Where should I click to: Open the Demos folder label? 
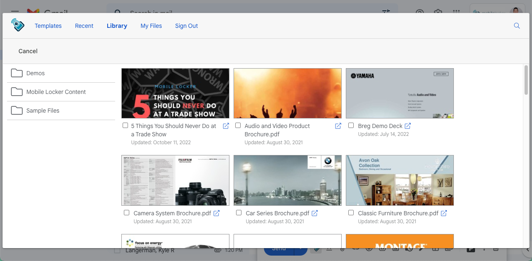click(x=35, y=73)
